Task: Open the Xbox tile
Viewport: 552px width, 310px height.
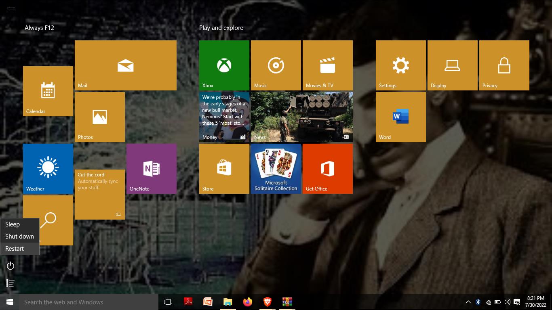Action: [x=224, y=65]
